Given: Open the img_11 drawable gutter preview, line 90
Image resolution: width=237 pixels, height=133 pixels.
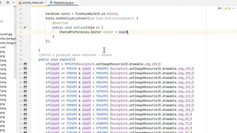Looking at the screenshot, I should pos(25,105).
